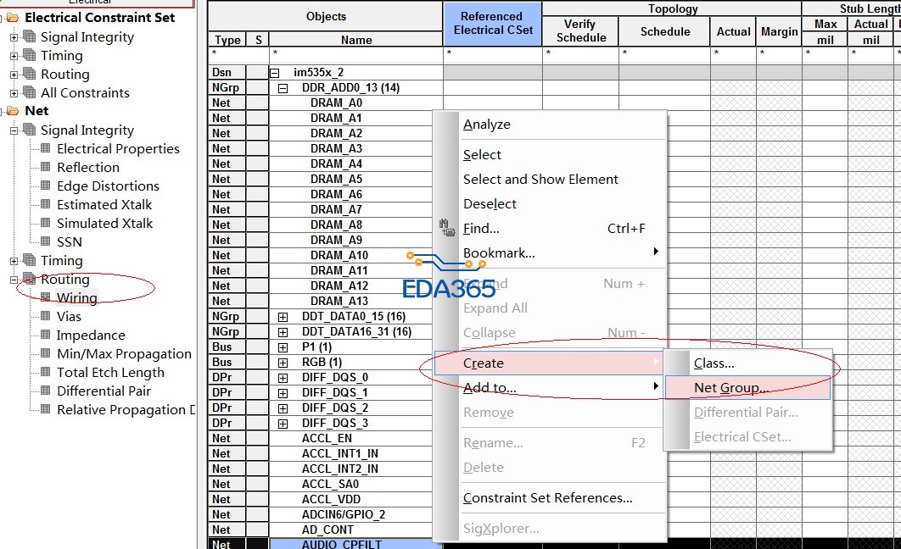Click worksheet icon beside Total Etch Length
Screen dimensions: 901x549
click(x=46, y=372)
